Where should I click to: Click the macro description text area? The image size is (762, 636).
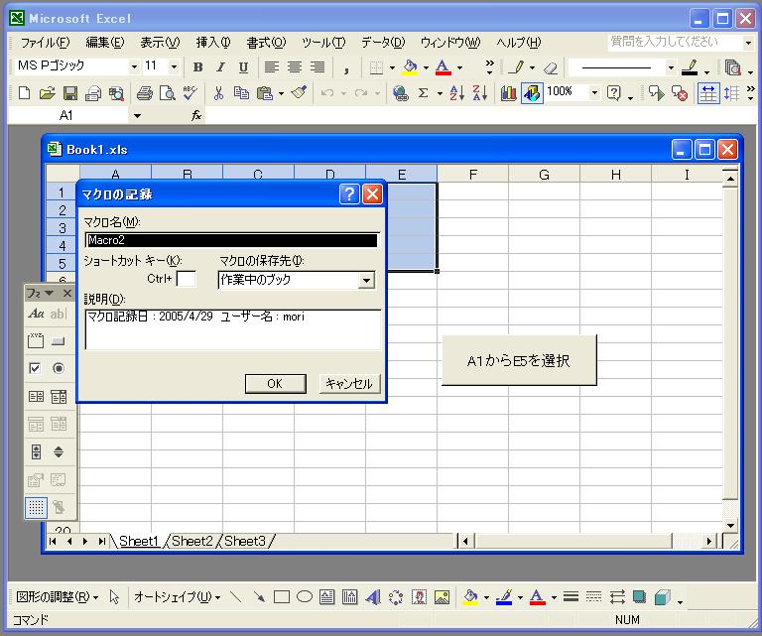coord(233,329)
